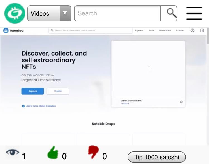209x164 pixels.
Task: Open the OpenSea Explore nav item
Action: click(x=139, y=30)
